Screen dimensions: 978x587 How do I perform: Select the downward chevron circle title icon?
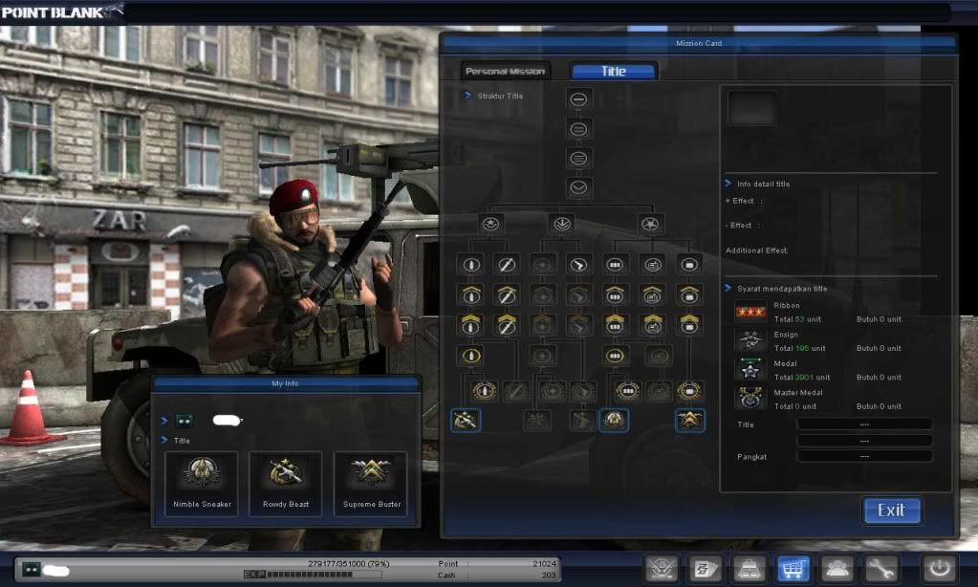(x=578, y=187)
